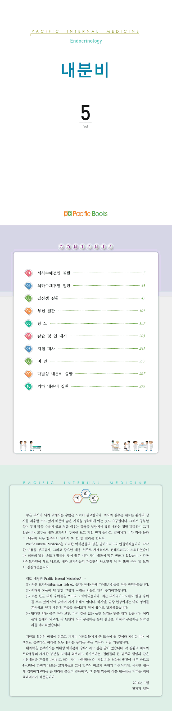Screen dimensions: 172x711
Task: Click the 07 blue pin marker
Action: [x=28, y=348]
